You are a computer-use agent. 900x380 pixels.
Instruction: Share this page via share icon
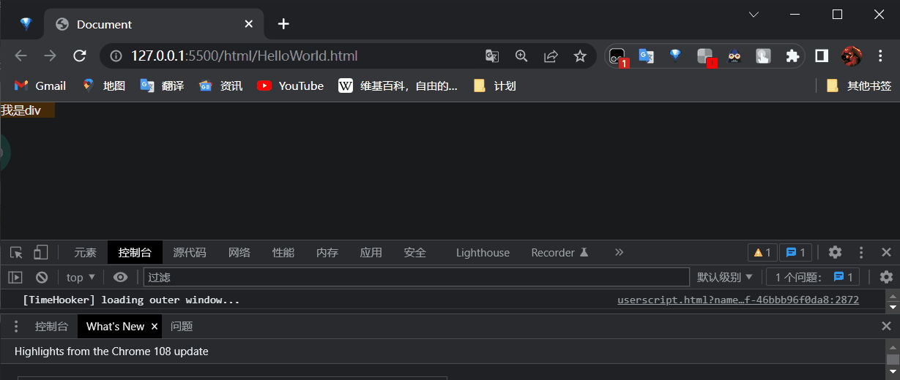(x=551, y=56)
